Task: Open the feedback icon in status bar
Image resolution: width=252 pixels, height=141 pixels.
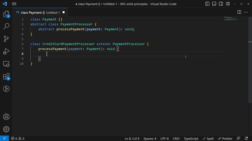Action: coord(239,138)
